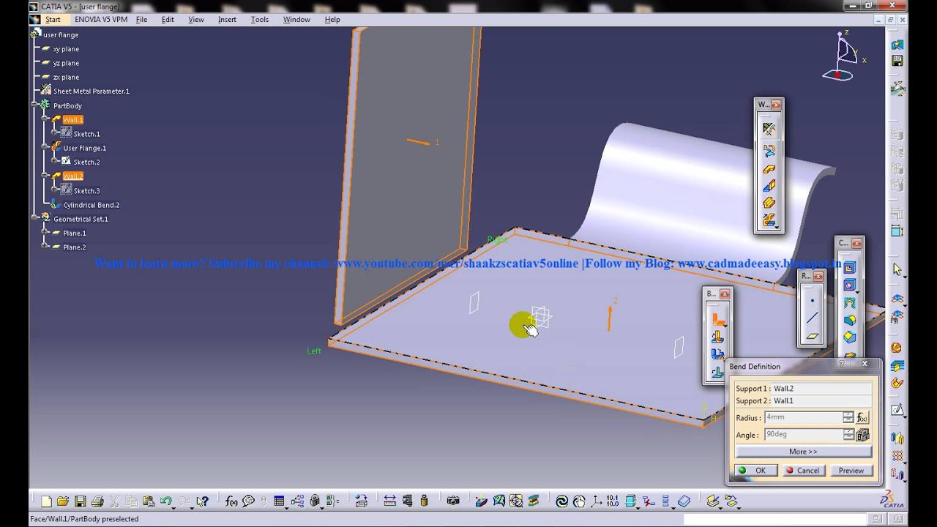
Task: Click Cancel in the Bend Definition dialog
Action: tap(803, 471)
